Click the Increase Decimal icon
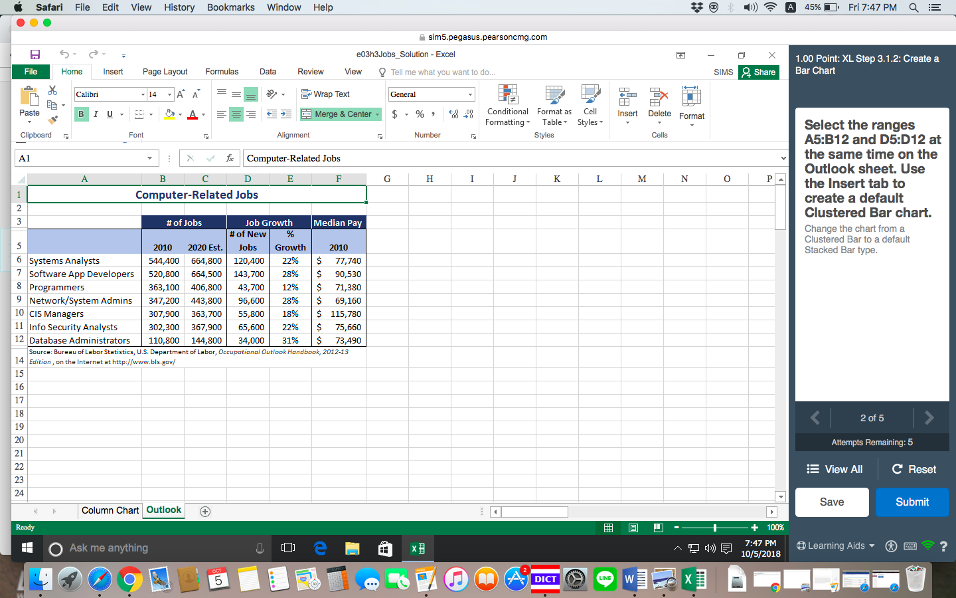Viewport: 956px width, 598px height. point(454,114)
